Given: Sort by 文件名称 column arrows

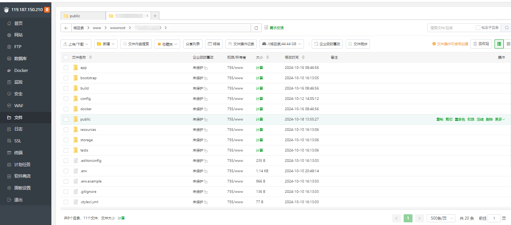Looking at the screenshot, I should point(90,57).
